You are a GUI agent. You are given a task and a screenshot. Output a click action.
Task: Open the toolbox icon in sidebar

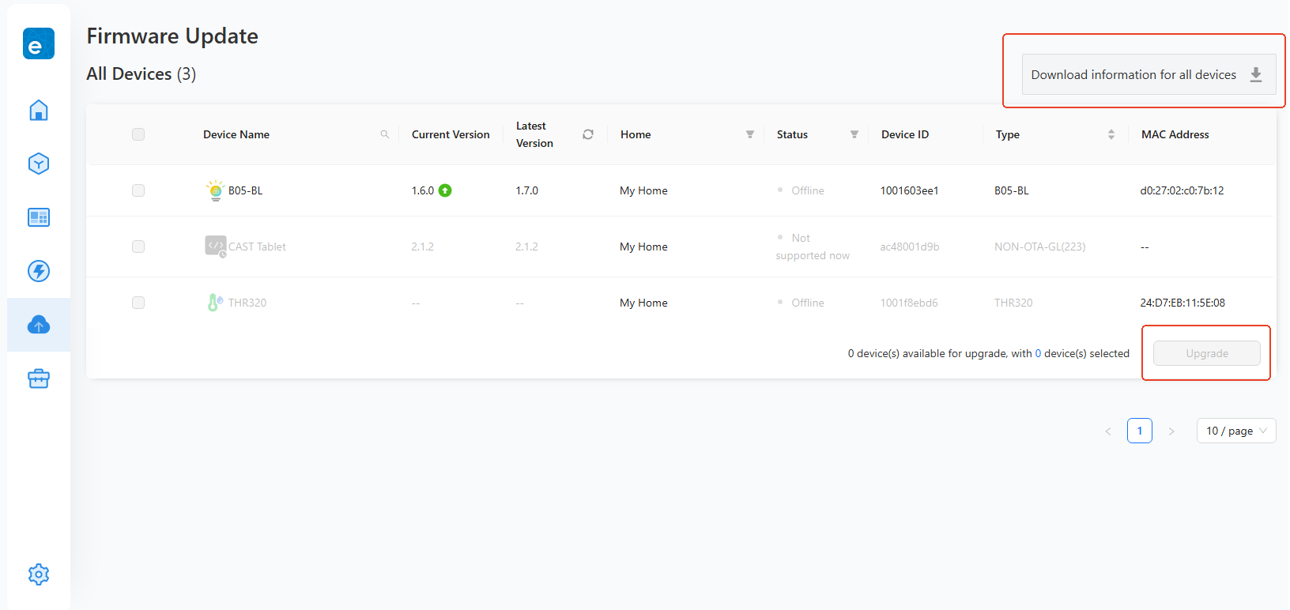(38, 378)
